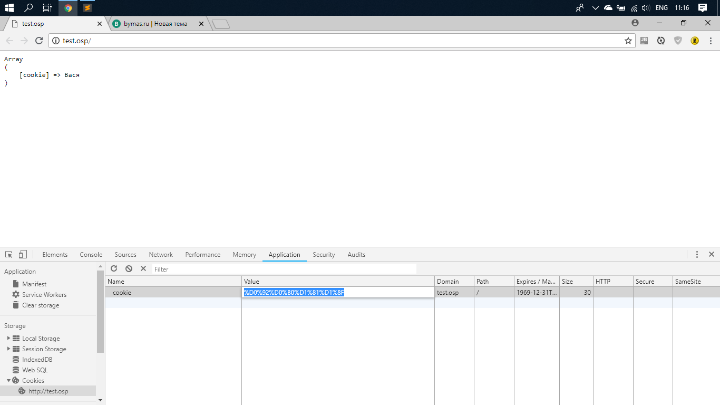Click the page reload icon
The height and width of the screenshot is (405, 720).
point(39,41)
